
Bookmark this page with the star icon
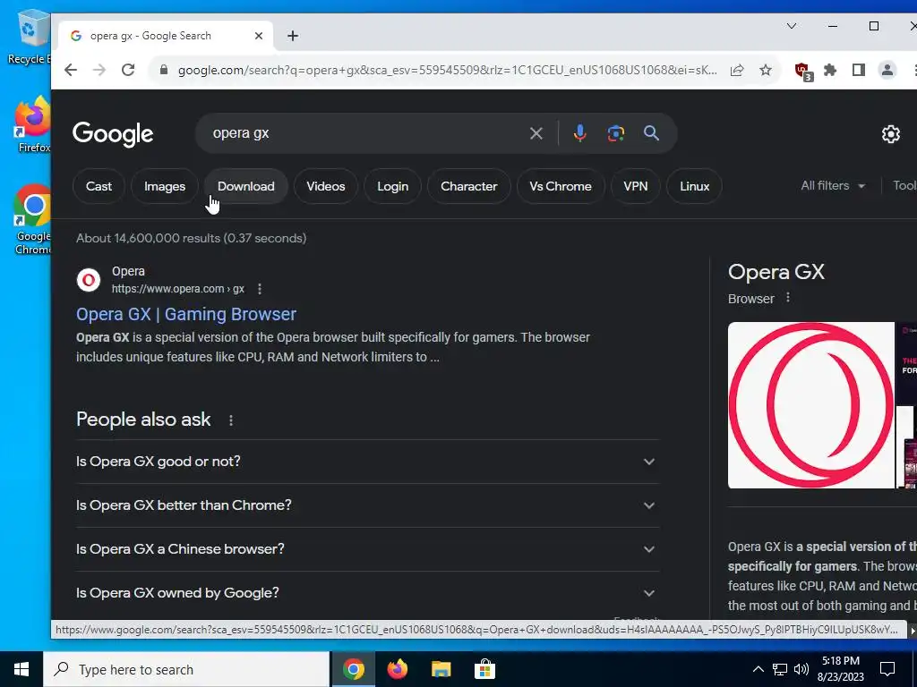click(x=766, y=70)
